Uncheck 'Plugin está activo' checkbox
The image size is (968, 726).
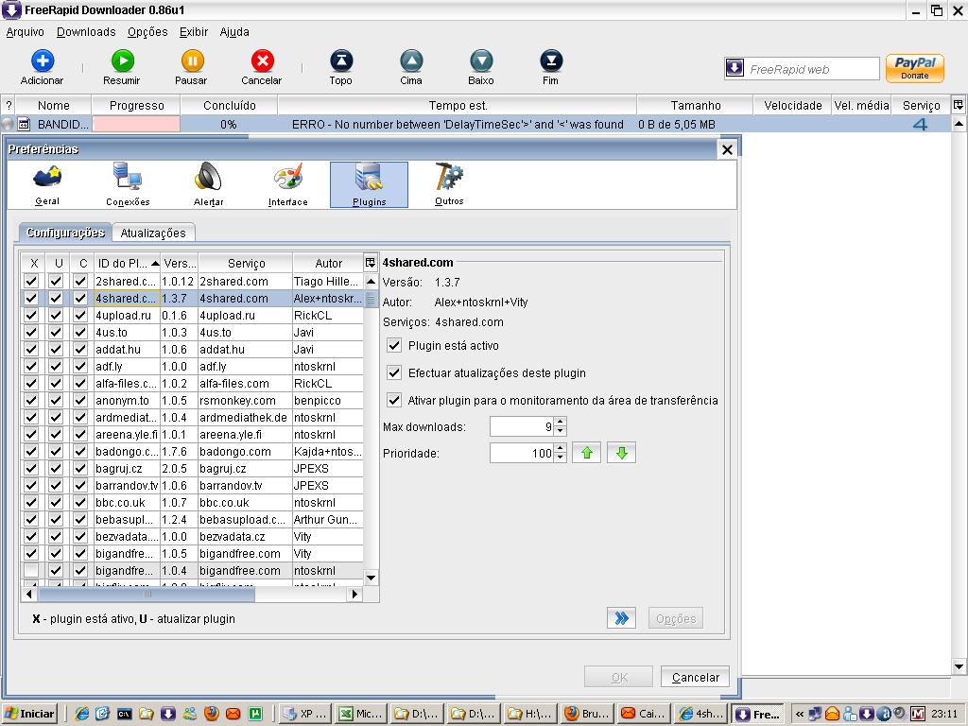(x=395, y=345)
